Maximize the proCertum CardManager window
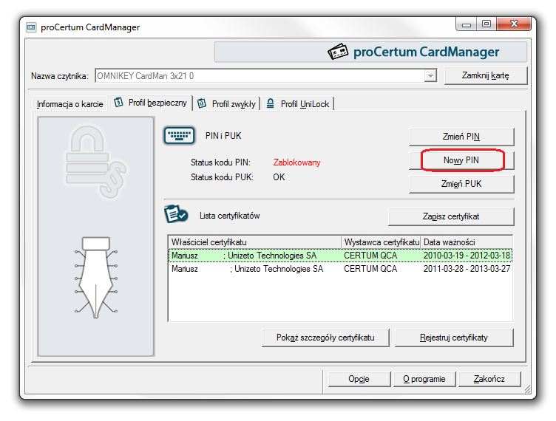This screenshot has height=421, width=556. [x=486, y=24]
